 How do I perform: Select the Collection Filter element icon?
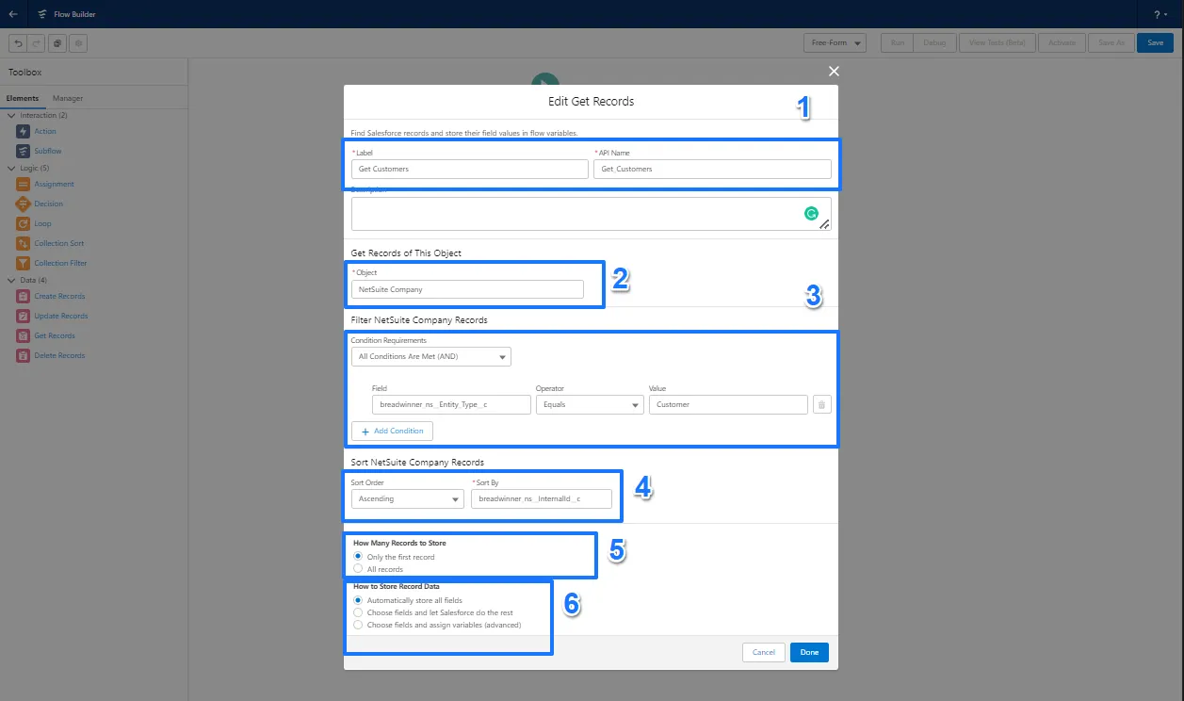24,263
